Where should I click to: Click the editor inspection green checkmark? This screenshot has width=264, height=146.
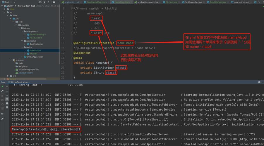[x=263, y=6]
